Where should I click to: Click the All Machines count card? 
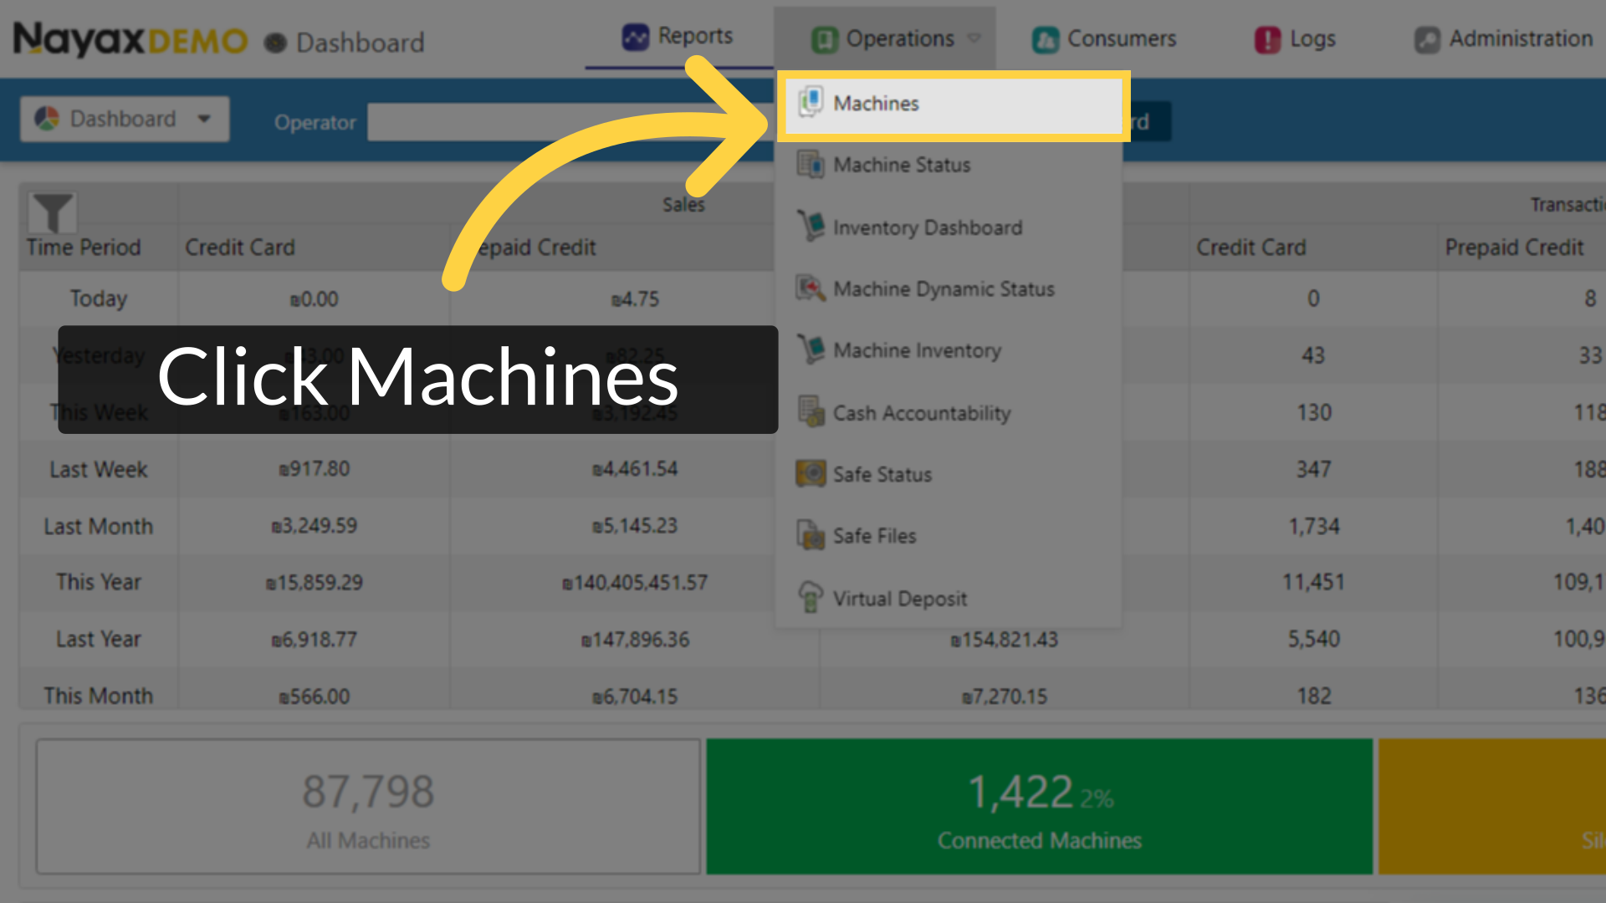click(x=368, y=805)
